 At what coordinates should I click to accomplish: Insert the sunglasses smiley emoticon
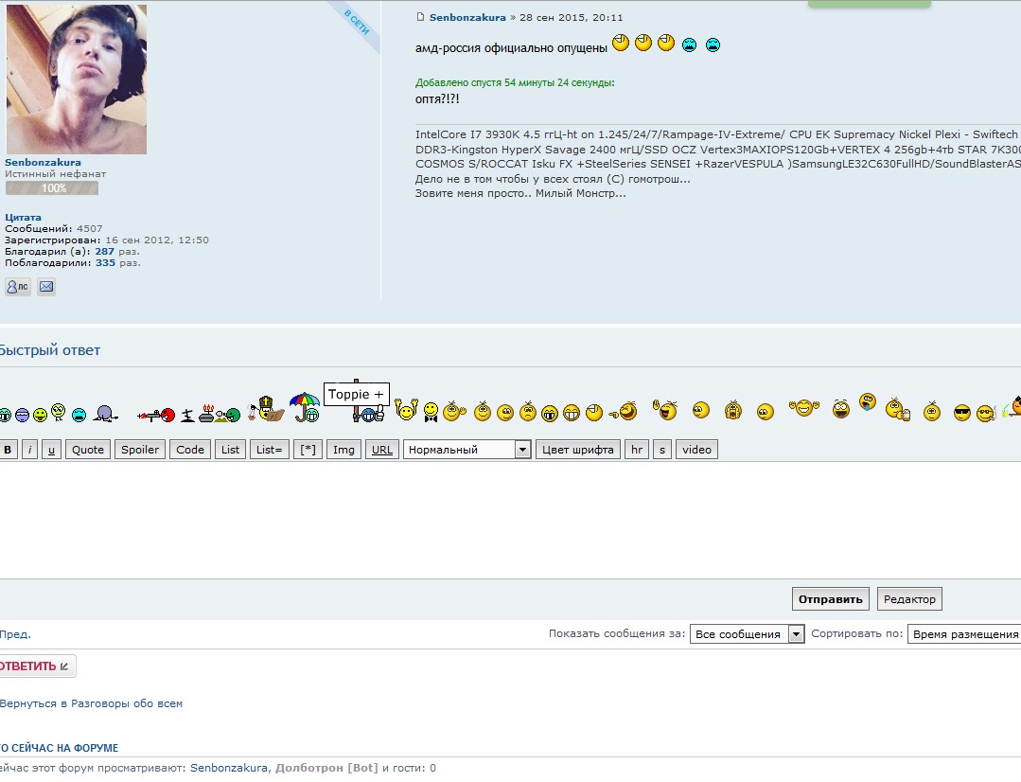pos(961,412)
